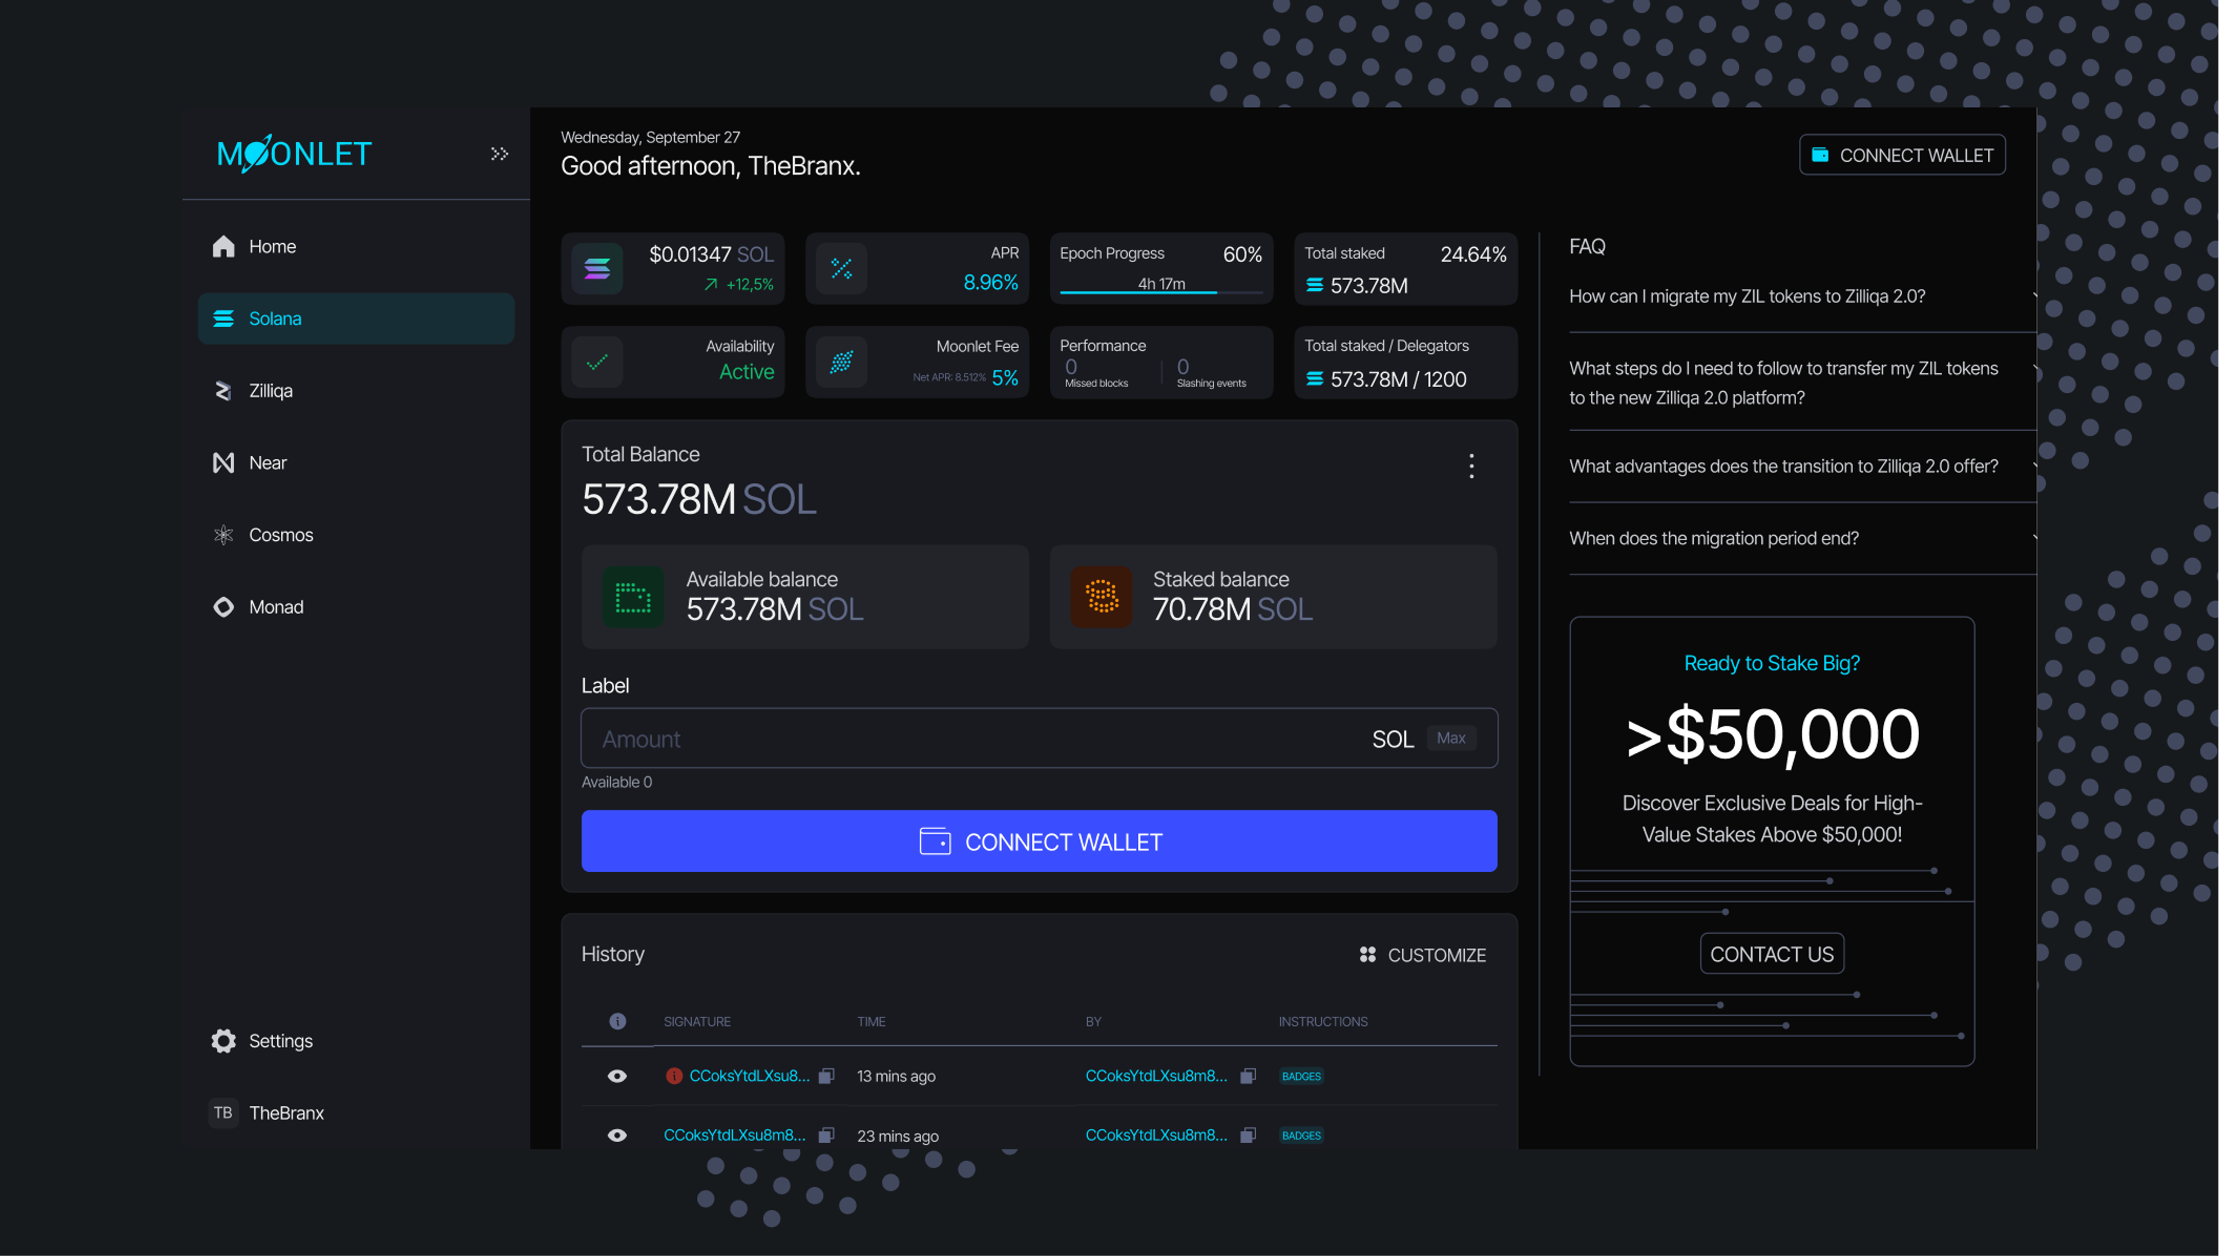The height and width of the screenshot is (1256, 2219).
Task: Click the BADGES tag in the 13 mins ago row
Action: (x=1301, y=1076)
